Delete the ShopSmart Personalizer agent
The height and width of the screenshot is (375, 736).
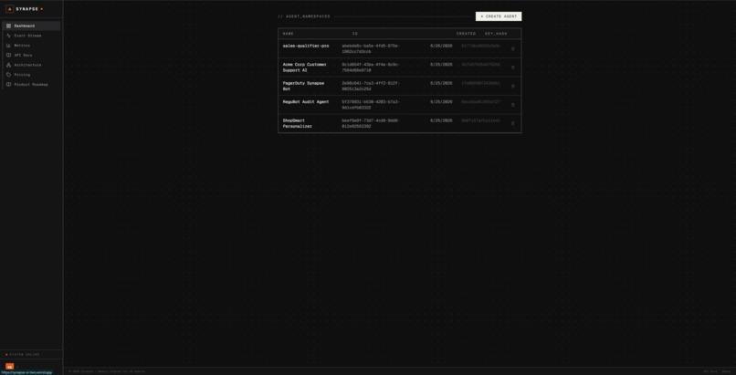[x=512, y=123]
